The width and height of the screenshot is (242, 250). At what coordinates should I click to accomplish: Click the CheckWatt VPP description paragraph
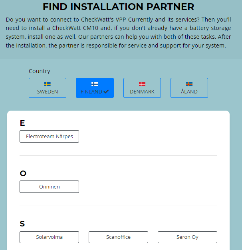click(x=118, y=32)
